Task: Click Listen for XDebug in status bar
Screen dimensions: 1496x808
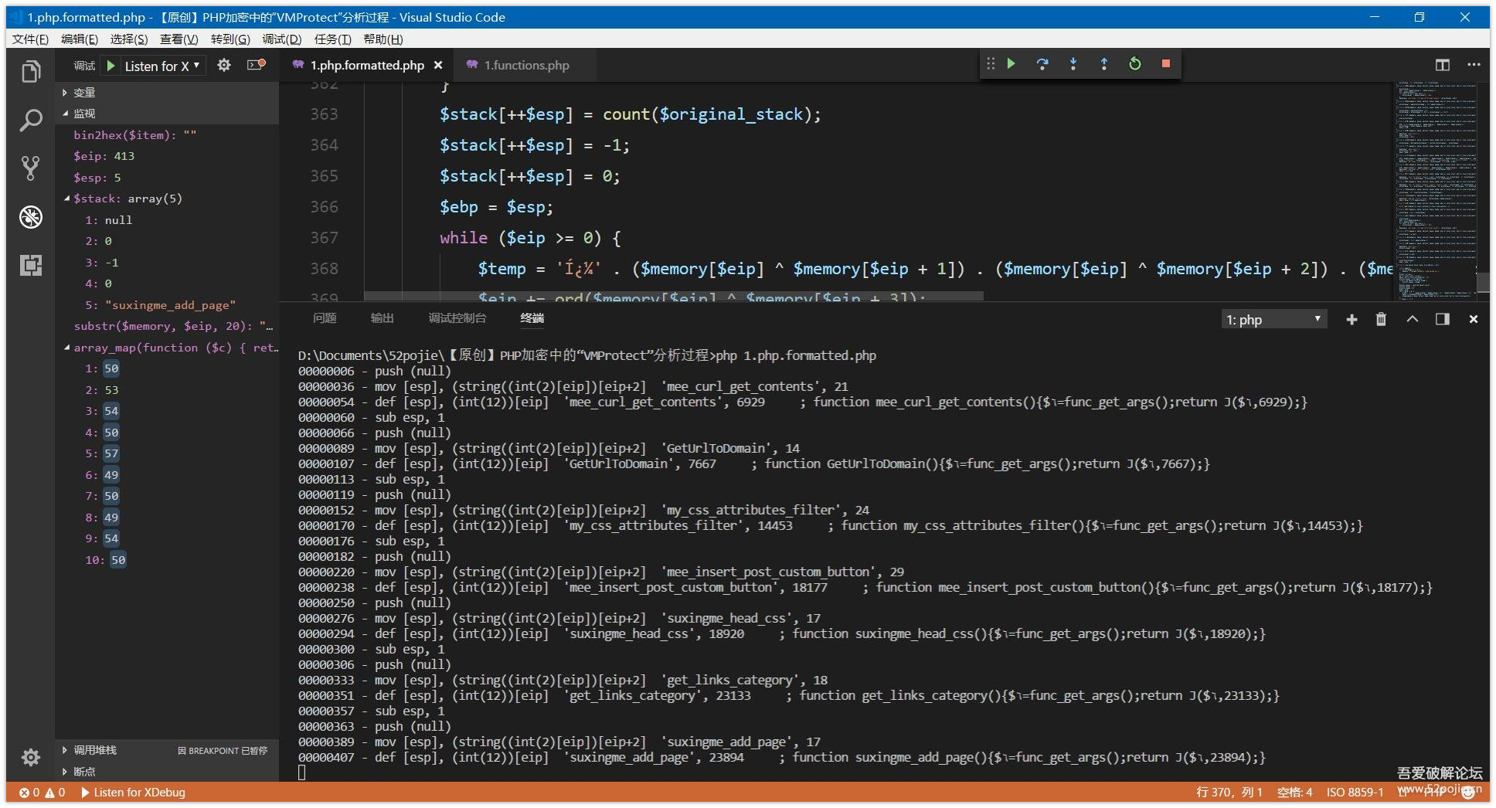Action: click(133, 793)
